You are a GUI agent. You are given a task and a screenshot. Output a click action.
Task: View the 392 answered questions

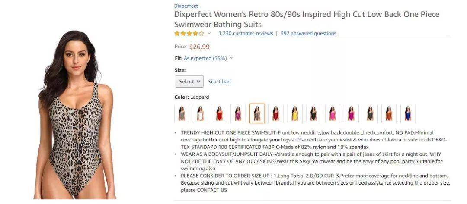[x=308, y=33]
